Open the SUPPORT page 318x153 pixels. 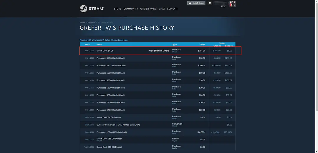(x=172, y=9)
